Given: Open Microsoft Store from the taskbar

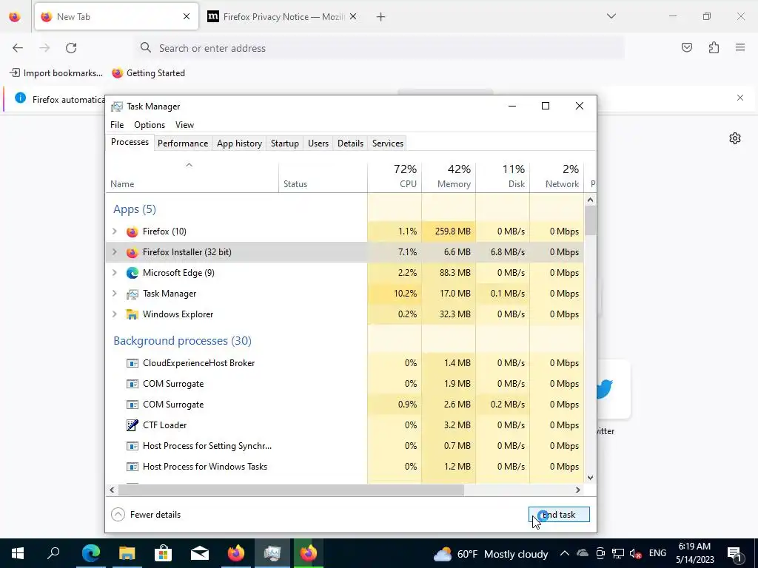Looking at the screenshot, I should 164,553.
